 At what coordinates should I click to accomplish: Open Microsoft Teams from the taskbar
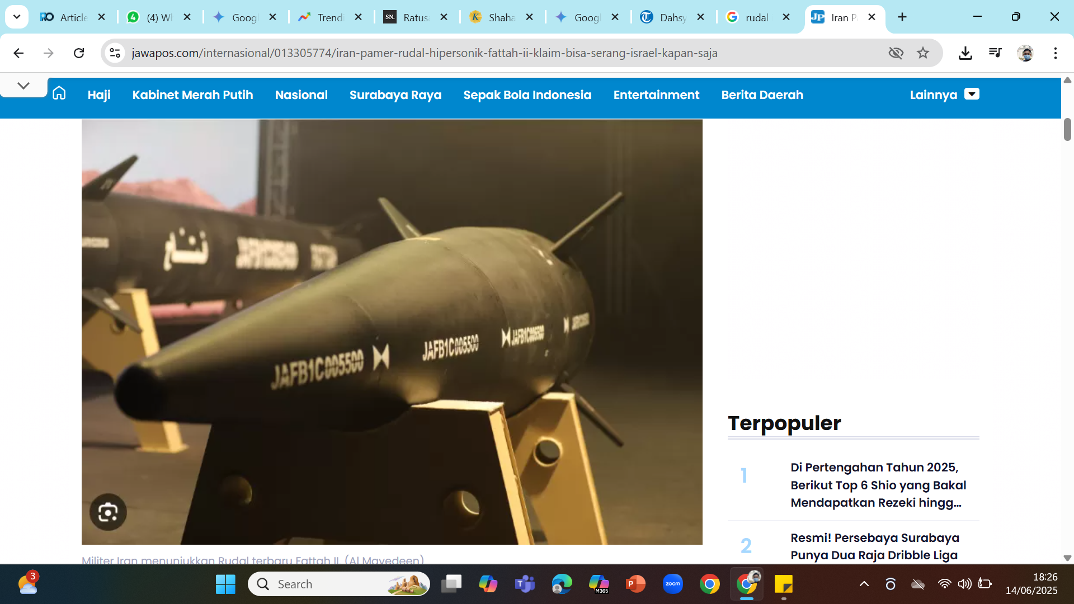[x=525, y=584]
